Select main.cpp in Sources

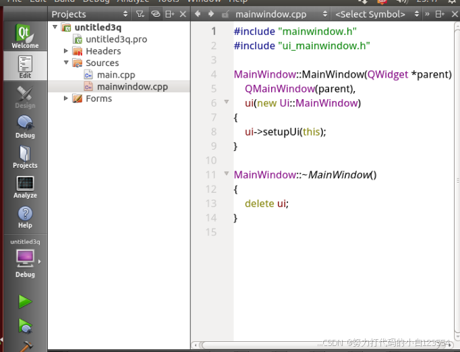(116, 75)
